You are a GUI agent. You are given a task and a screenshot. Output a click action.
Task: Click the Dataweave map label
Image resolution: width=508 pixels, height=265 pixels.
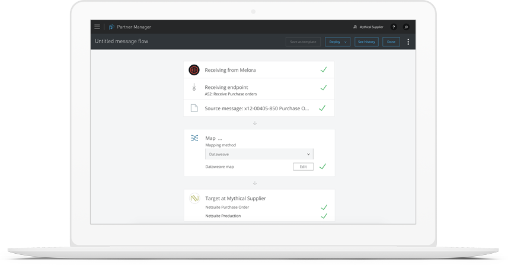pos(220,167)
